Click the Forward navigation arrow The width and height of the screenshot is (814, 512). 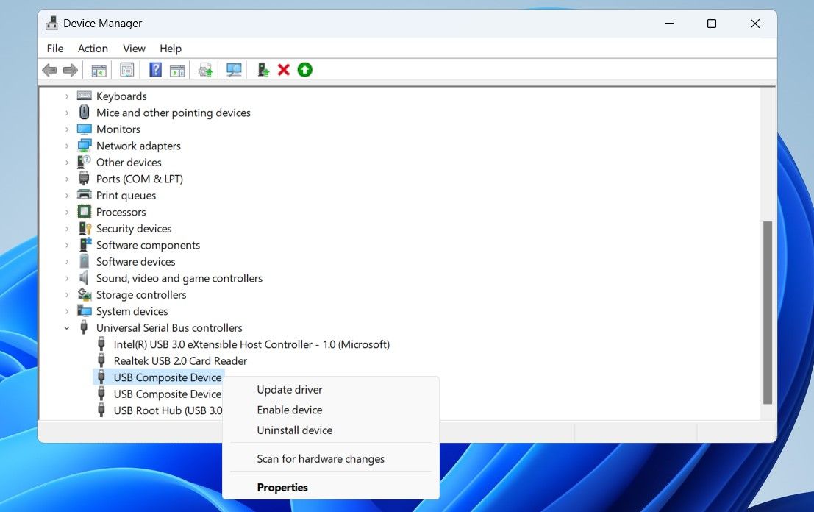(x=71, y=69)
